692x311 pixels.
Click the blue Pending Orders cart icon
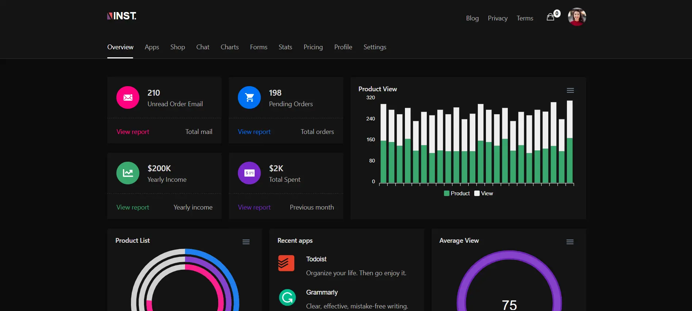249,97
